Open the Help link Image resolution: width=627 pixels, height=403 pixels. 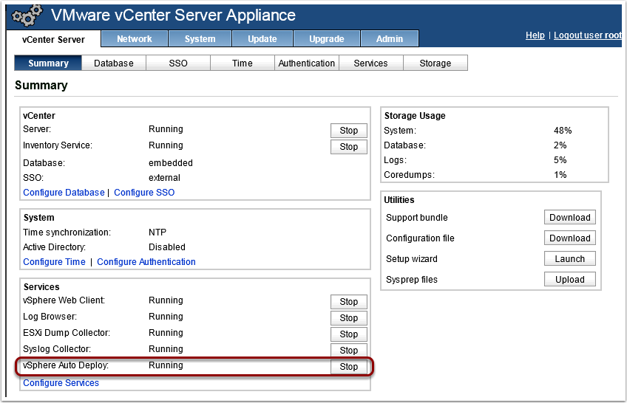[x=535, y=35]
